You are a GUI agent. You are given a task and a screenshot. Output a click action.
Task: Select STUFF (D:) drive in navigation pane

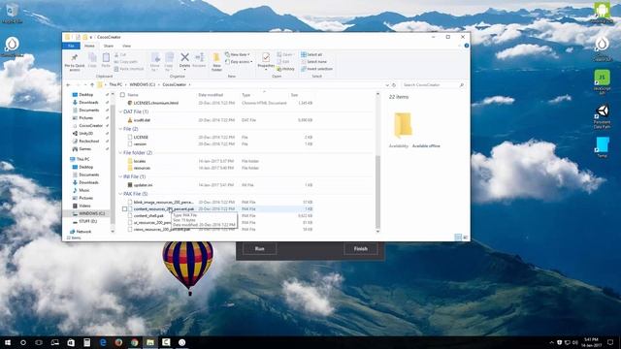84,221
